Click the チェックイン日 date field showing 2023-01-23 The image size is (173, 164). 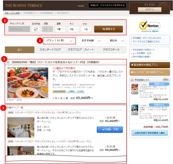[x=19, y=29]
